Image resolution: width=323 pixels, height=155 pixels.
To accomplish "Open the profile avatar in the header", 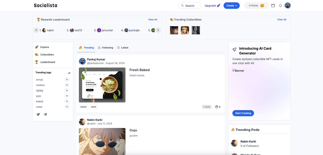I will tap(288, 6).
